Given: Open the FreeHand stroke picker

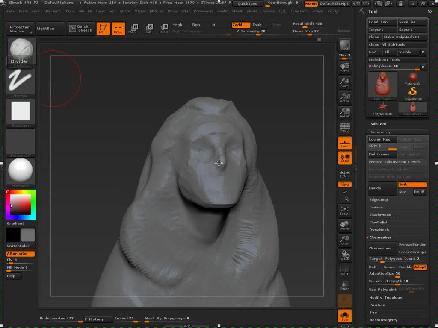Looking at the screenshot, I should coord(21,82).
